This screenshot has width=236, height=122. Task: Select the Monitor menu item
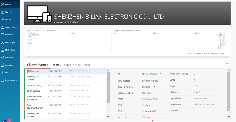coord(9,5)
